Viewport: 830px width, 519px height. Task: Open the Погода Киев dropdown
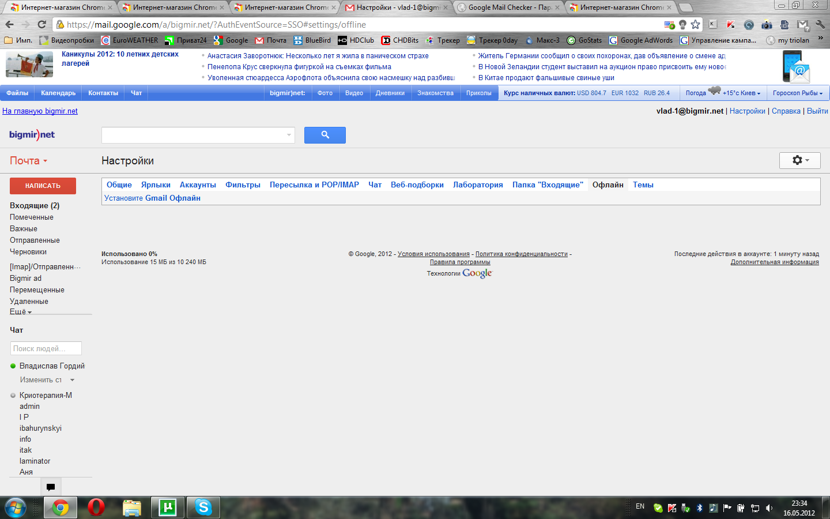[723, 93]
